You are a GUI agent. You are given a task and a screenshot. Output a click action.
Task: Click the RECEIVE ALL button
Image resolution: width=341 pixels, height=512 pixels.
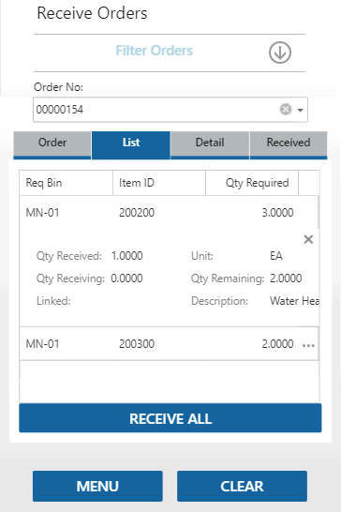(170, 418)
